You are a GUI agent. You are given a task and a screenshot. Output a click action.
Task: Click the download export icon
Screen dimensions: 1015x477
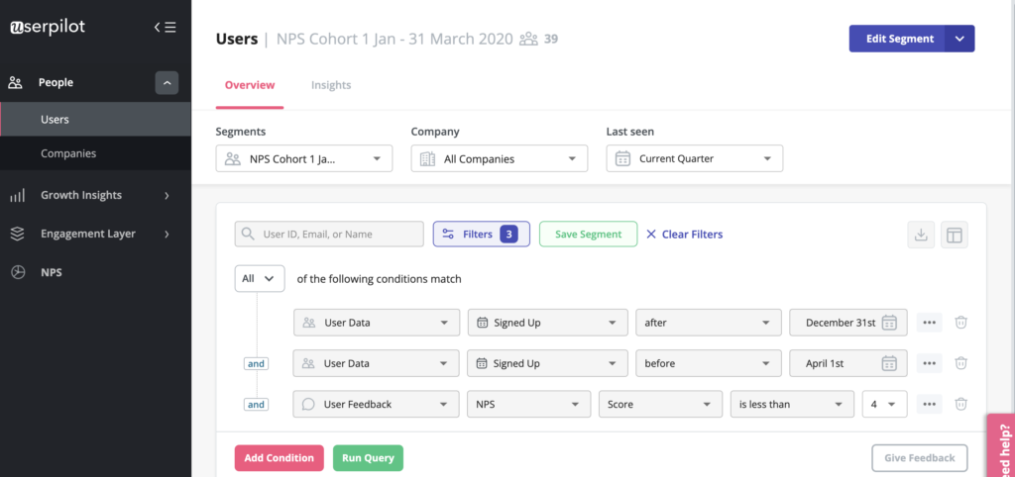(921, 235)
